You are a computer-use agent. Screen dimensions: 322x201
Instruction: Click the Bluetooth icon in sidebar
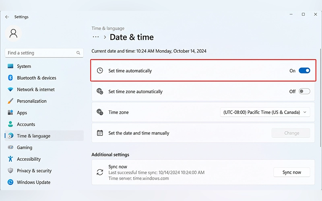click(10, 78)
